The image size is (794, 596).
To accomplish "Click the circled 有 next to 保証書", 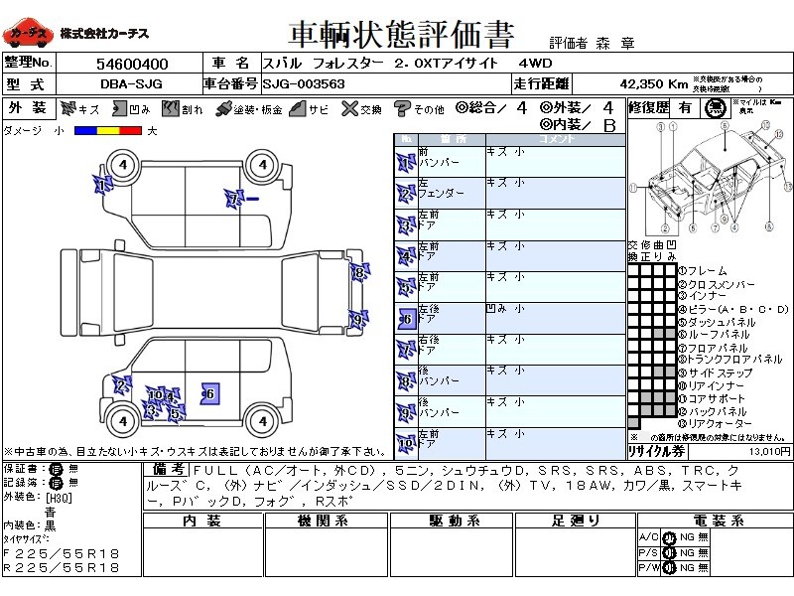I will 56,469.
